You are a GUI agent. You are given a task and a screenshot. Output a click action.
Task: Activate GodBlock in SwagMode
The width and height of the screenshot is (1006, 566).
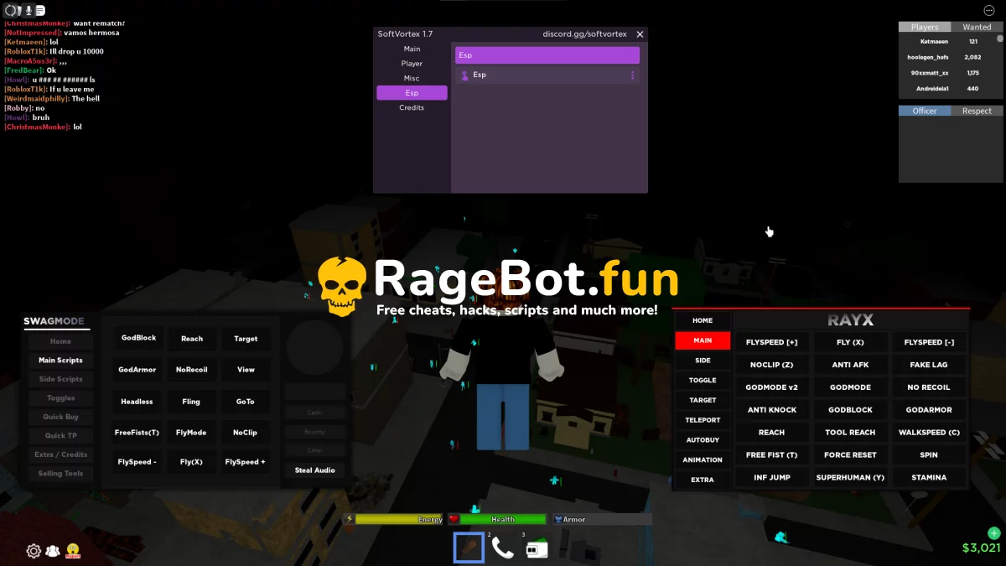138,338
